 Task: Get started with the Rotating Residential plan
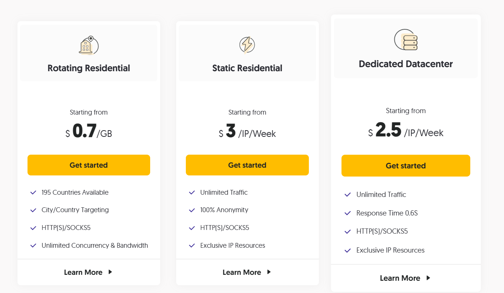click(89, 165)
